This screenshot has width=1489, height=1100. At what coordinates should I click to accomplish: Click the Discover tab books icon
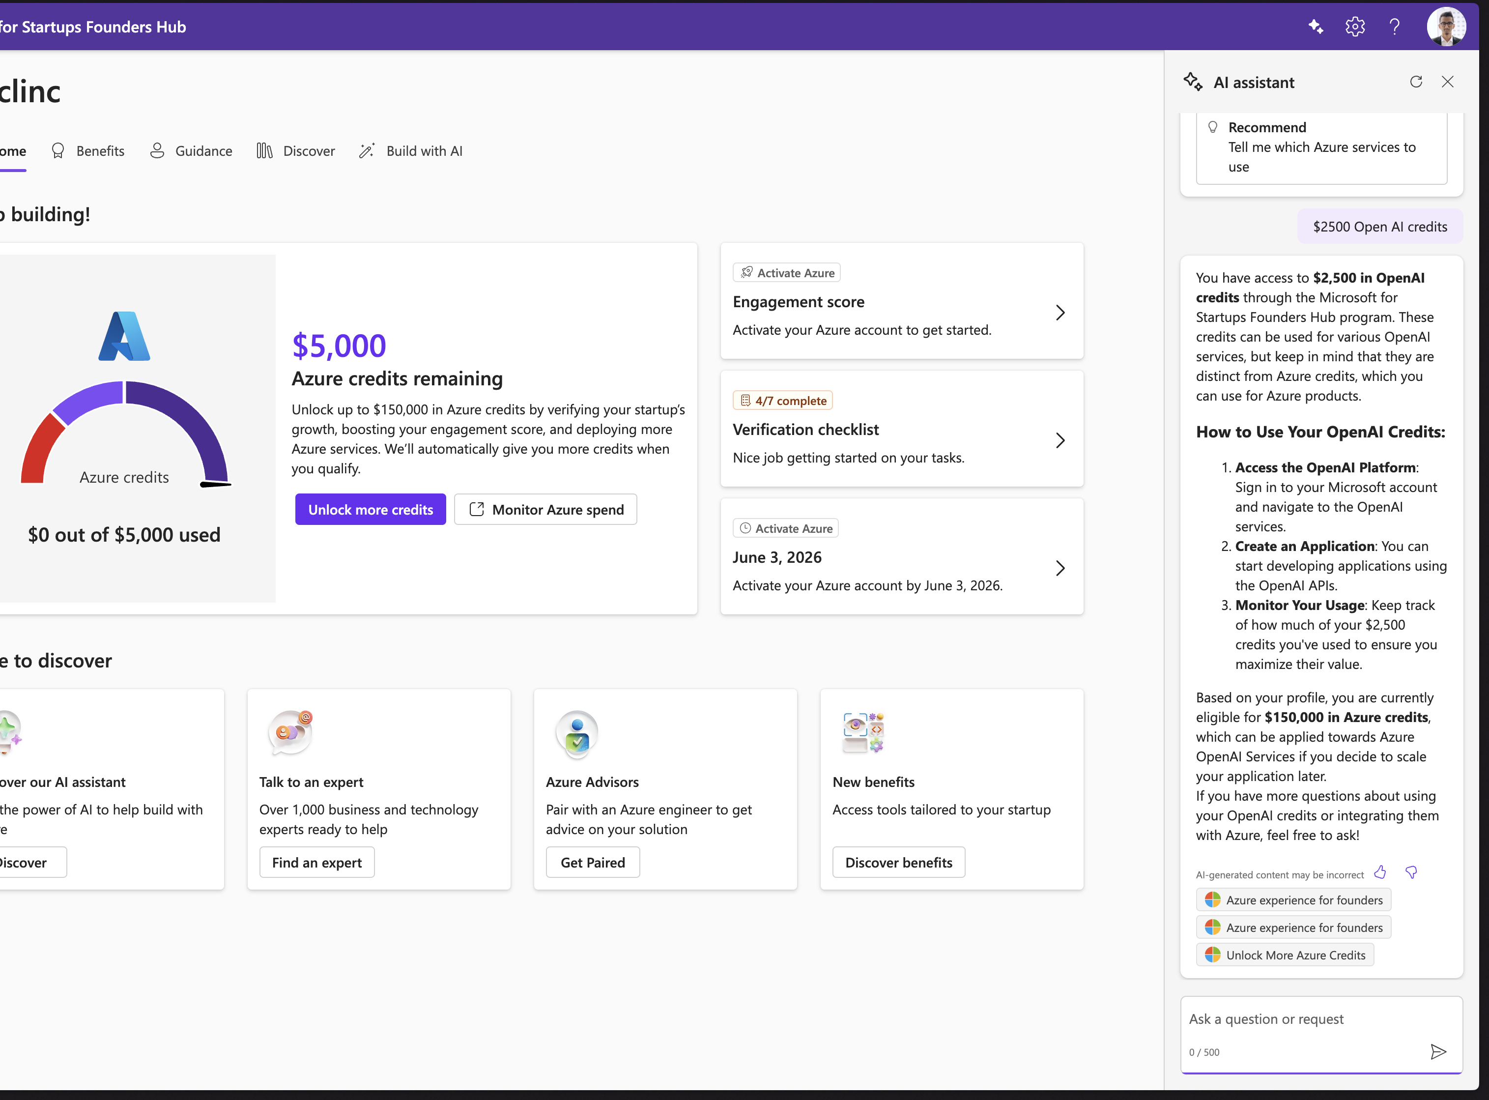(264, 151)
